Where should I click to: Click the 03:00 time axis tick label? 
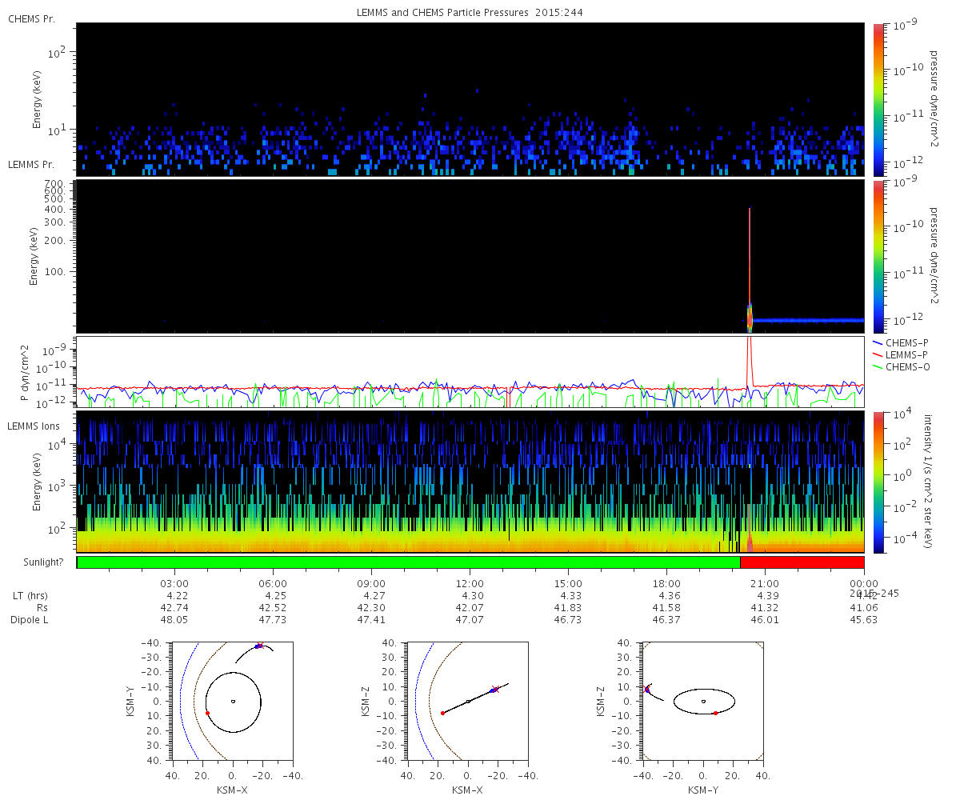tap(174, 584)
